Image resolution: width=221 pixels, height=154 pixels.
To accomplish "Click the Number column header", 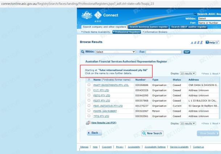I will [140, 80].
